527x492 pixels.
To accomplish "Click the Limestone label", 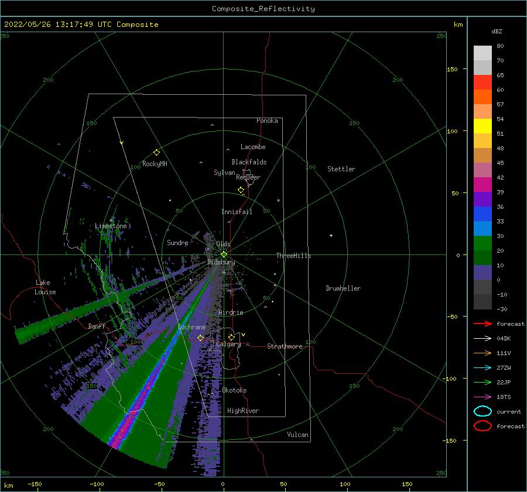I will click(x=111, y=226).
